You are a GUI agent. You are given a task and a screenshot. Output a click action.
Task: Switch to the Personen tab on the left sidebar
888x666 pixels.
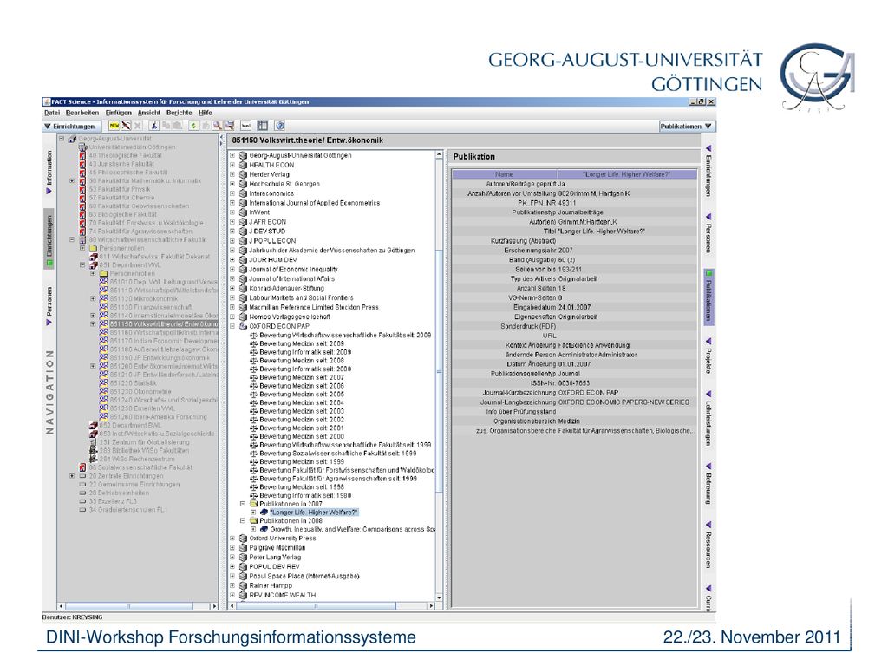tap(49, 306)
